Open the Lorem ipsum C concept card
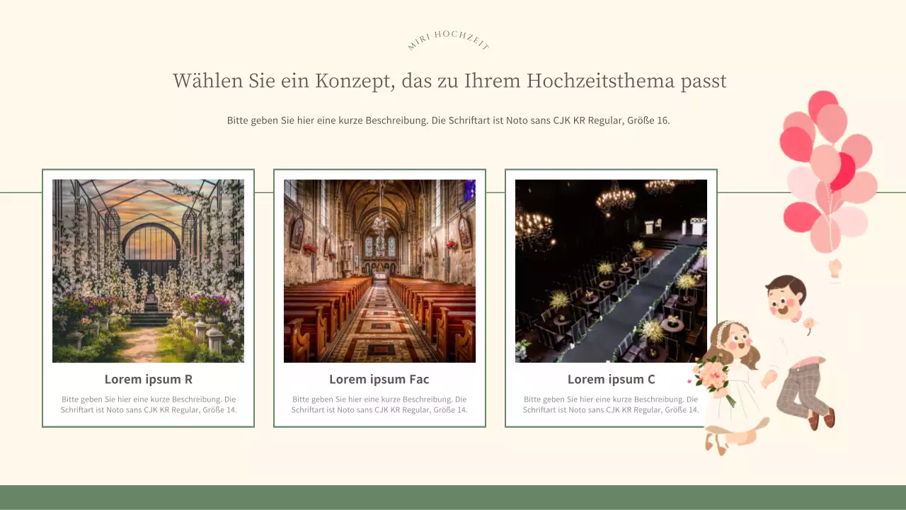This screenshot has width=906, height=510. pyautogui.click(x=611, y=297)
